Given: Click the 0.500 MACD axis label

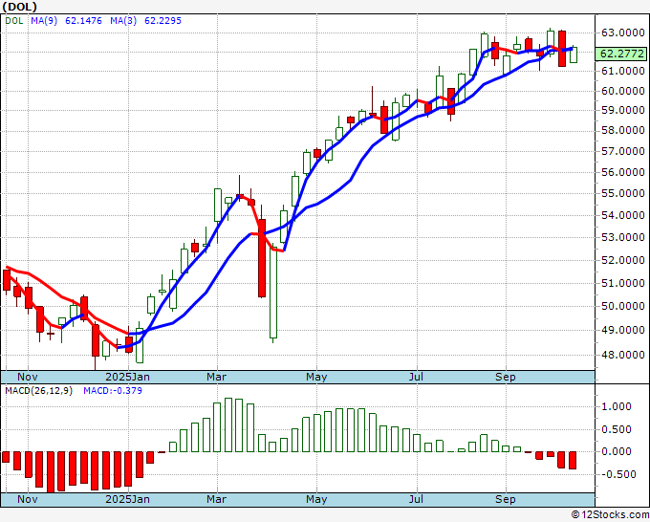Looking at the screenshot, I should (x=616, y=429).
